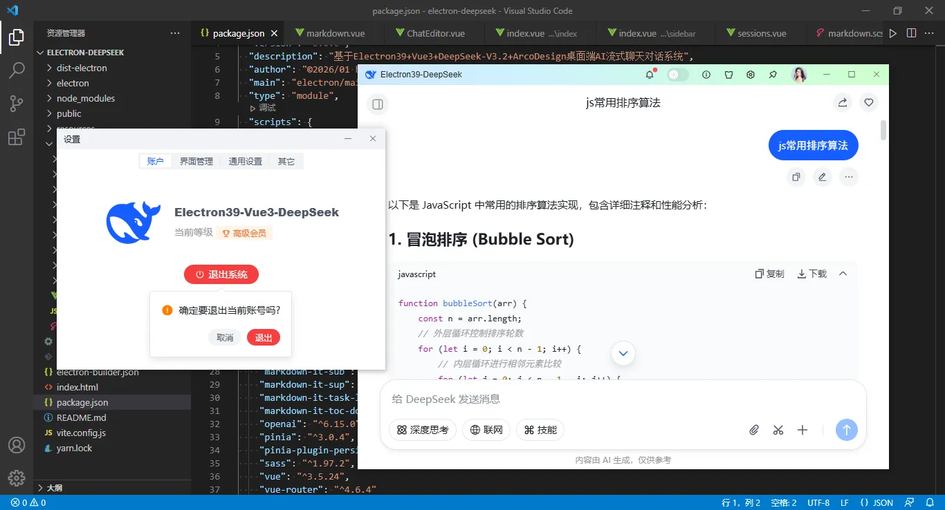Send the message via the blue arrow icon

point(846,430)
